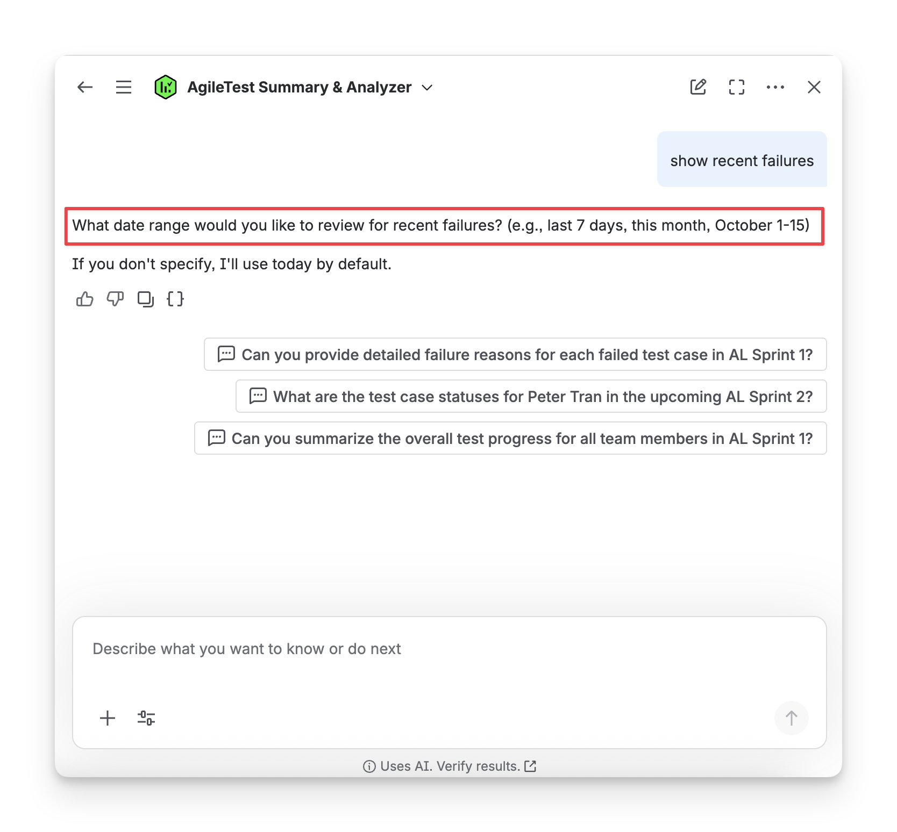Image resolution: width=897 pixels, height=832 pixels.
Task: Send the message with the up arrow button
Action: coord(792,718)
